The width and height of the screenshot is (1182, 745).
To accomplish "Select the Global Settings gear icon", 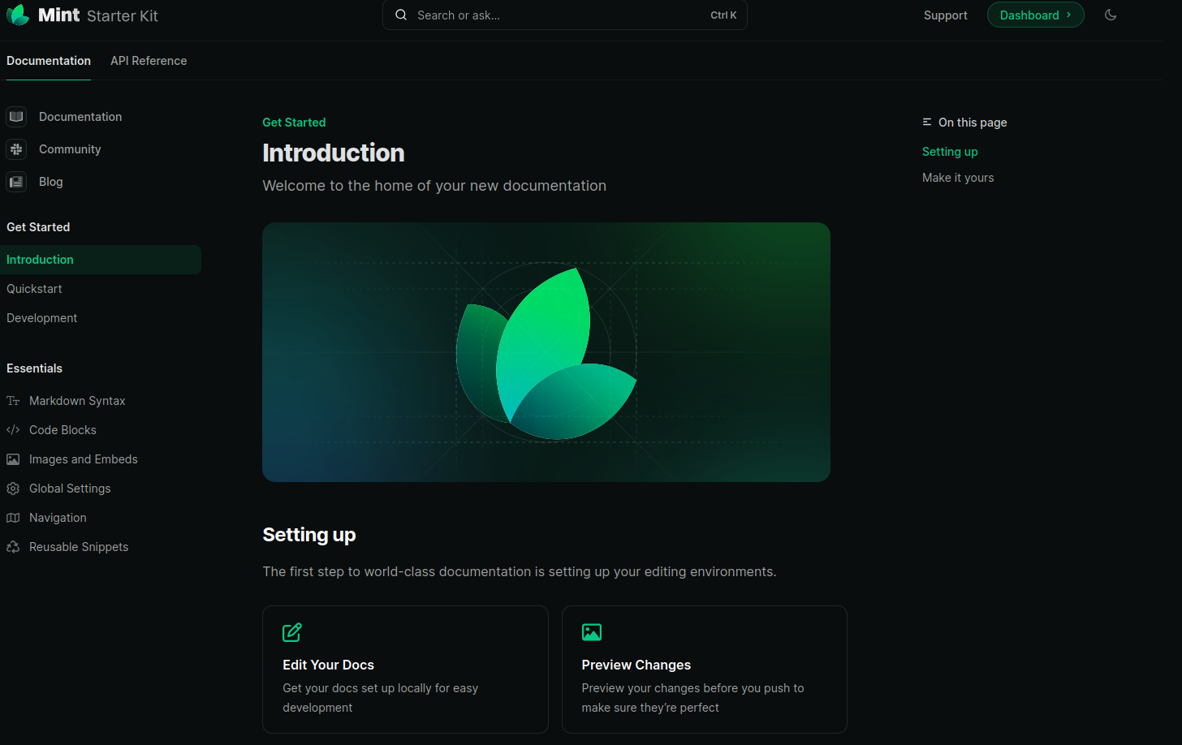I will pyautogui.click(x=13, y=488).
